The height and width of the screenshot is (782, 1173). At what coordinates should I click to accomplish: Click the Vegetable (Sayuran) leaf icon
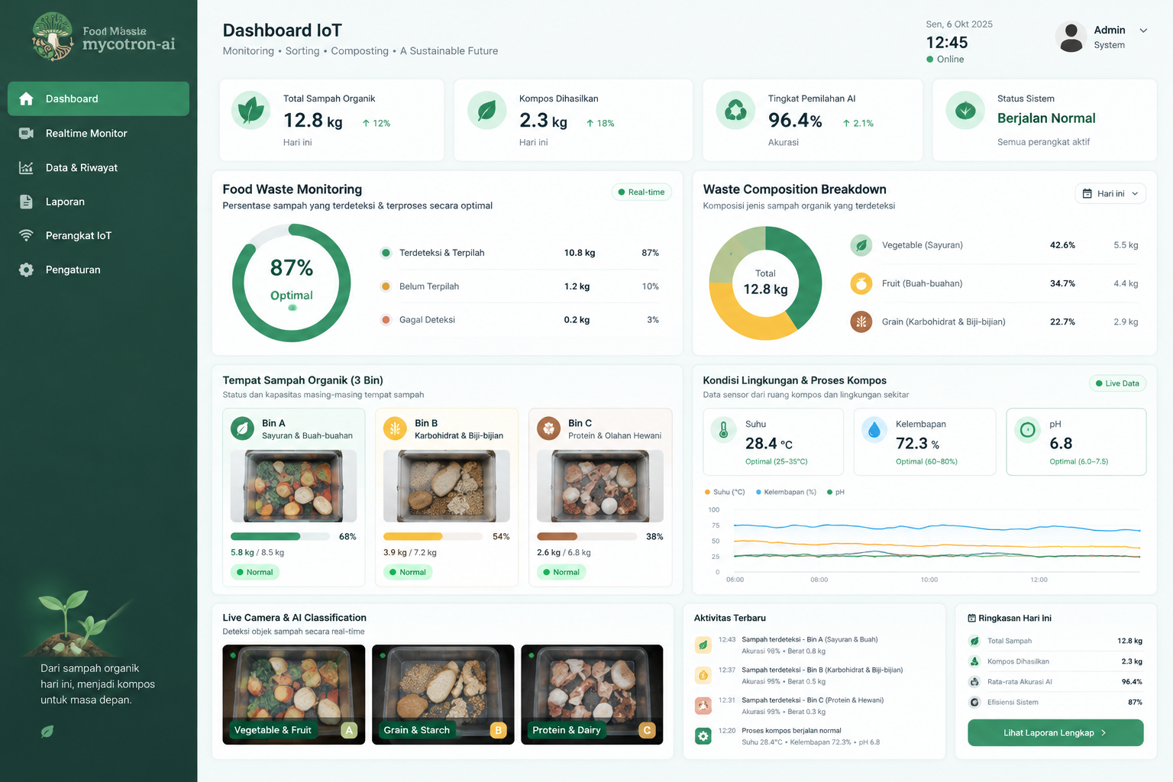861,245
